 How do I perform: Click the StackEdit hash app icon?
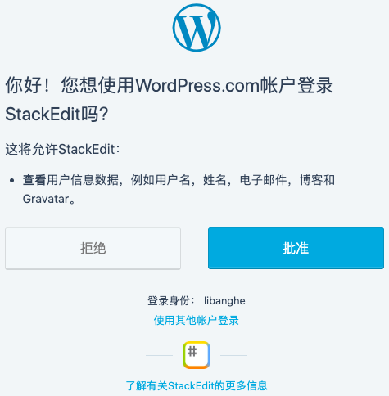click(x=197, y=355)
